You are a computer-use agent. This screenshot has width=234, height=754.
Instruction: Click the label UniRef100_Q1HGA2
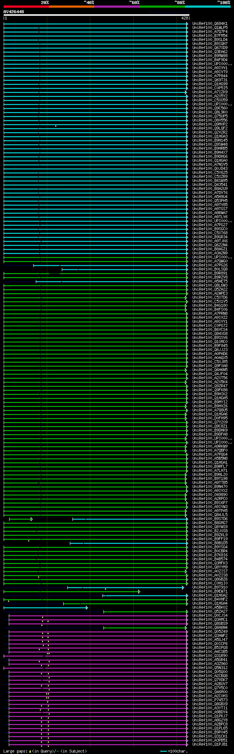(210, 595)
